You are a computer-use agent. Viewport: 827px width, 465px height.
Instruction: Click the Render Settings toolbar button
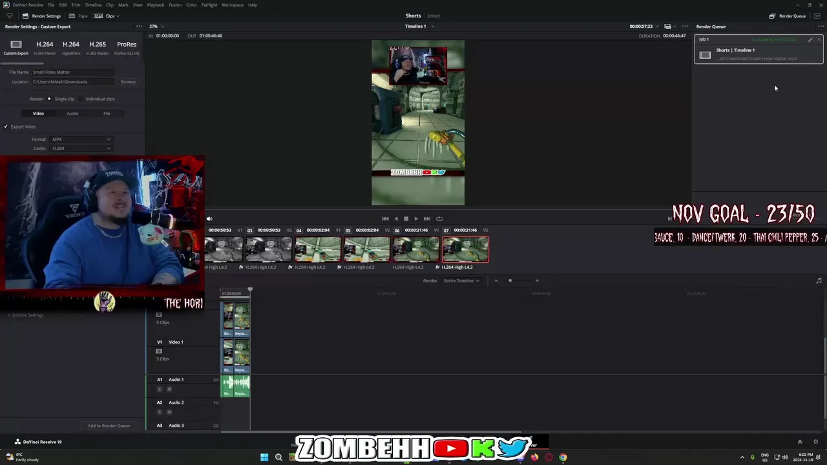(x=42, y=15)
